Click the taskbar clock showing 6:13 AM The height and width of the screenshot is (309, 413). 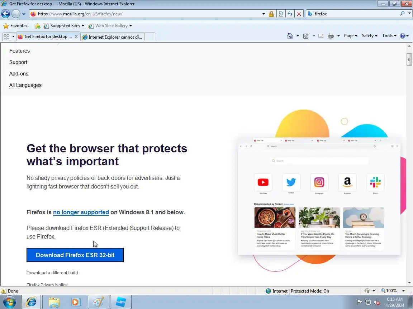(395, 302)
